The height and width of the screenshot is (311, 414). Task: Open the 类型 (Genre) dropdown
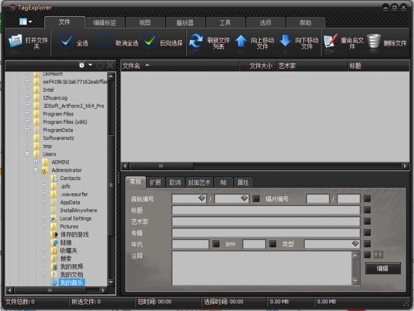click(355, 244)
